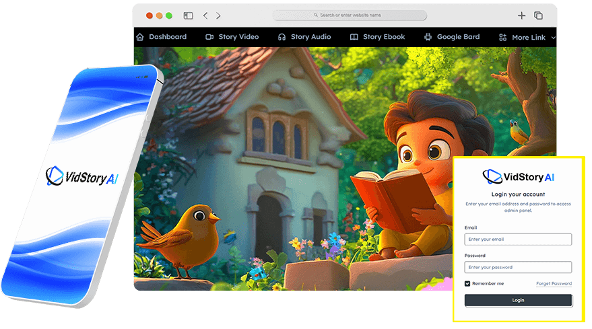The height and width of the screenshot is (329, 592).
Task: Click the Login button
Action: click(x=519, y=300)
